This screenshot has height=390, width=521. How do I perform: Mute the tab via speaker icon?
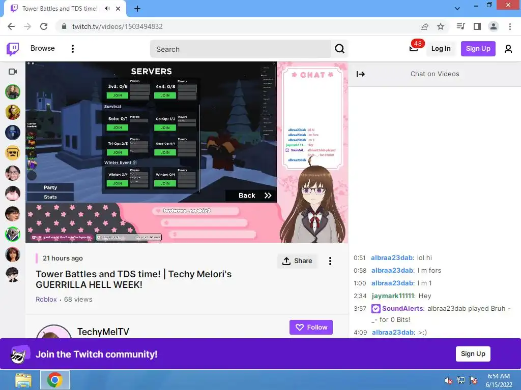coord(107,9)
